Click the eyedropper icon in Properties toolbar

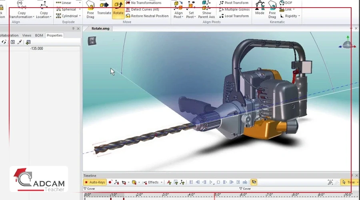click(x=20, y=42)
